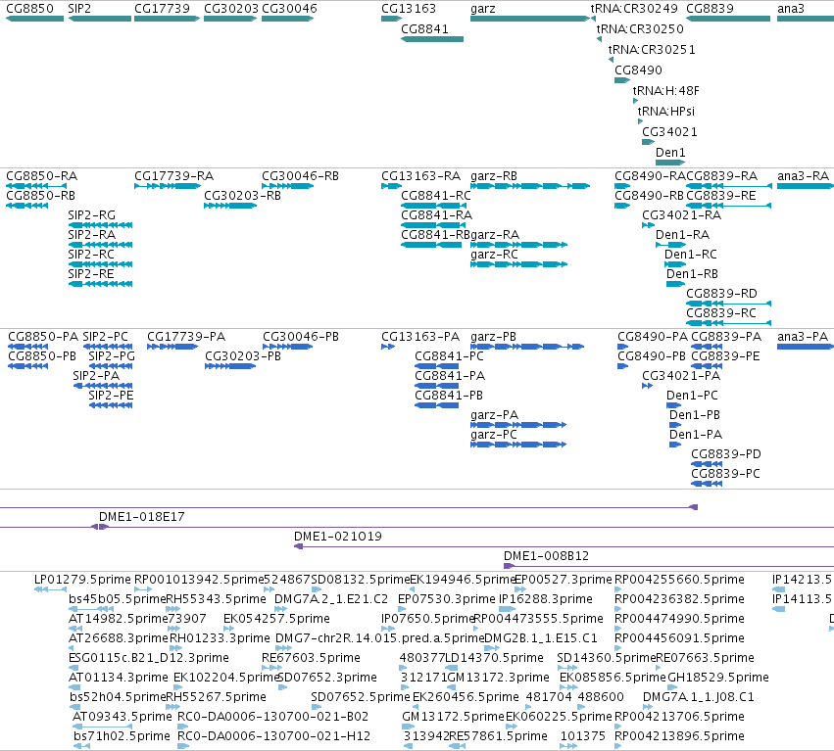Image resolution: width=834 pixels, height=751 pixels.
Task: Click the CG30203-RB transcript label
Action: coord(242,196)
